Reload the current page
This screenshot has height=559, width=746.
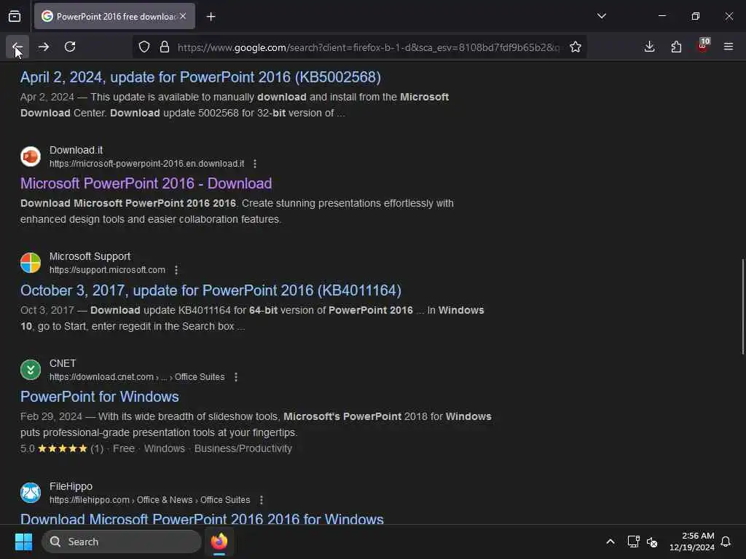70,47
